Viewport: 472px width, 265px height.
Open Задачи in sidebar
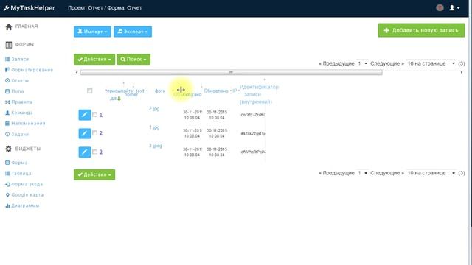click(x=20, y=134)
